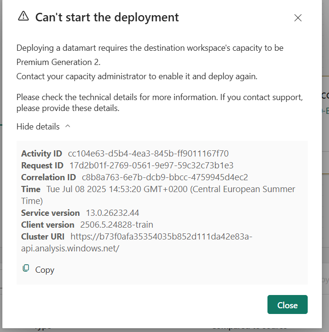Click the Client version 2506.5.24828-train
The width and height of the screenshot is (329, 332).
(x=116, y=225)
